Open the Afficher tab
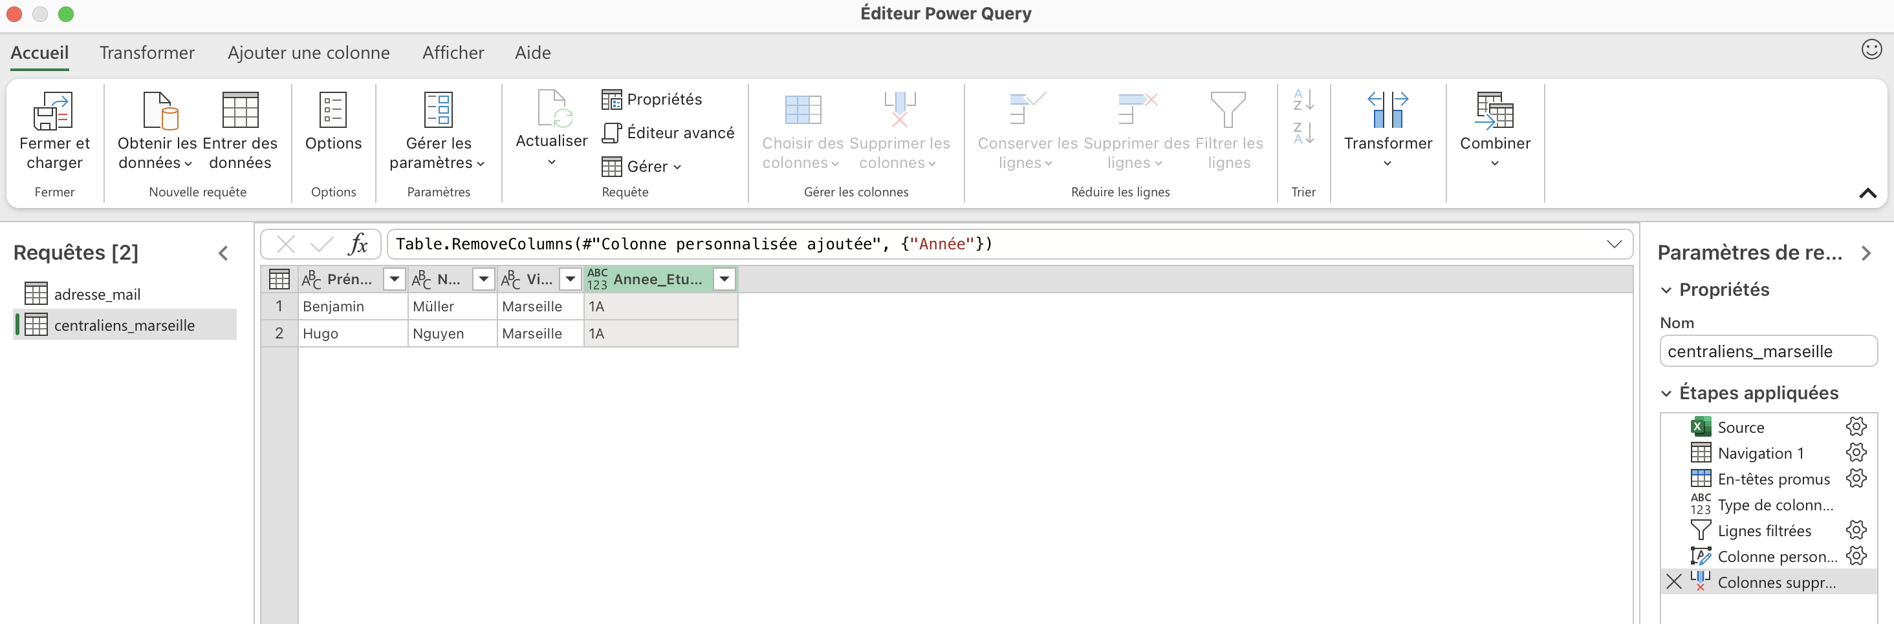The width and height of the screenshot is (1894, 624). pos(453,53)
